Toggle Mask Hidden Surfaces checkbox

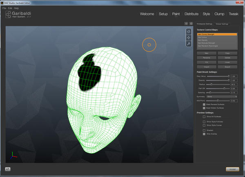click(x=204, y=108)
